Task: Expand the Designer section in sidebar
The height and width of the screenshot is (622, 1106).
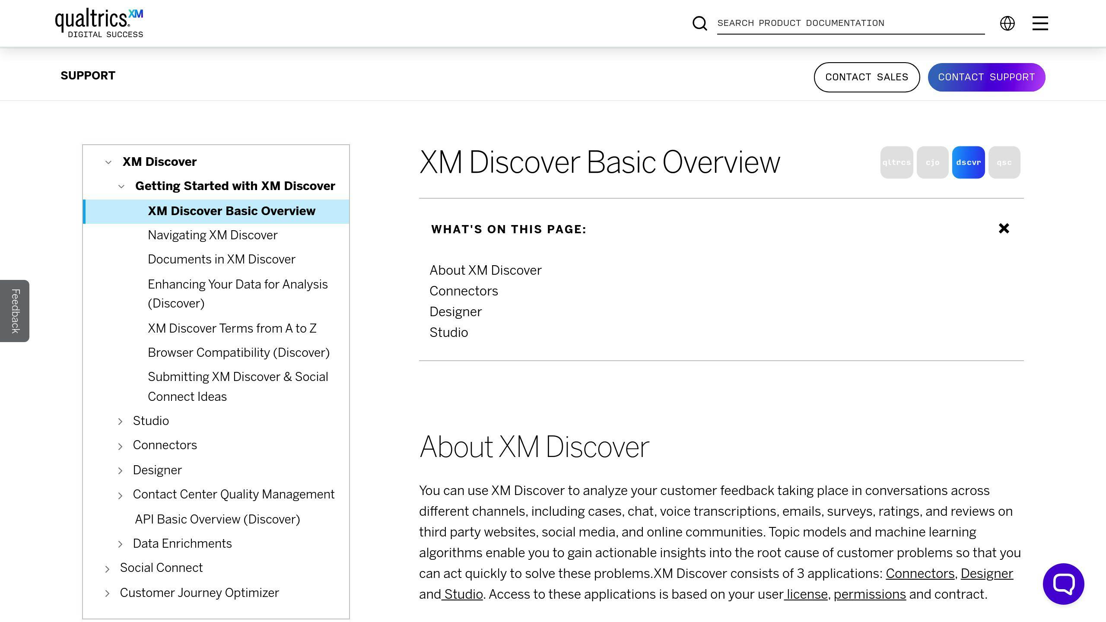Action: (x=121, y=470)
